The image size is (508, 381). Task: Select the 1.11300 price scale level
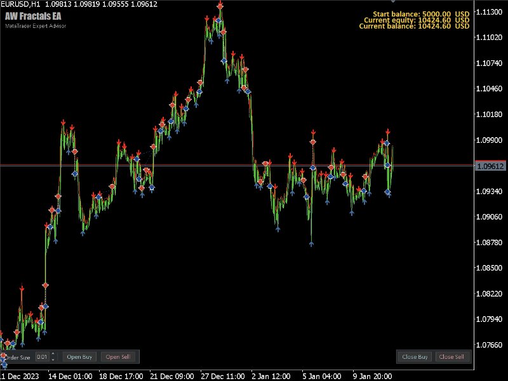(490, 12)
